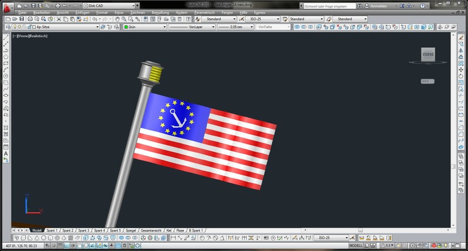Select the Erase tool in modify toolbar

click(x=461, y=37)
